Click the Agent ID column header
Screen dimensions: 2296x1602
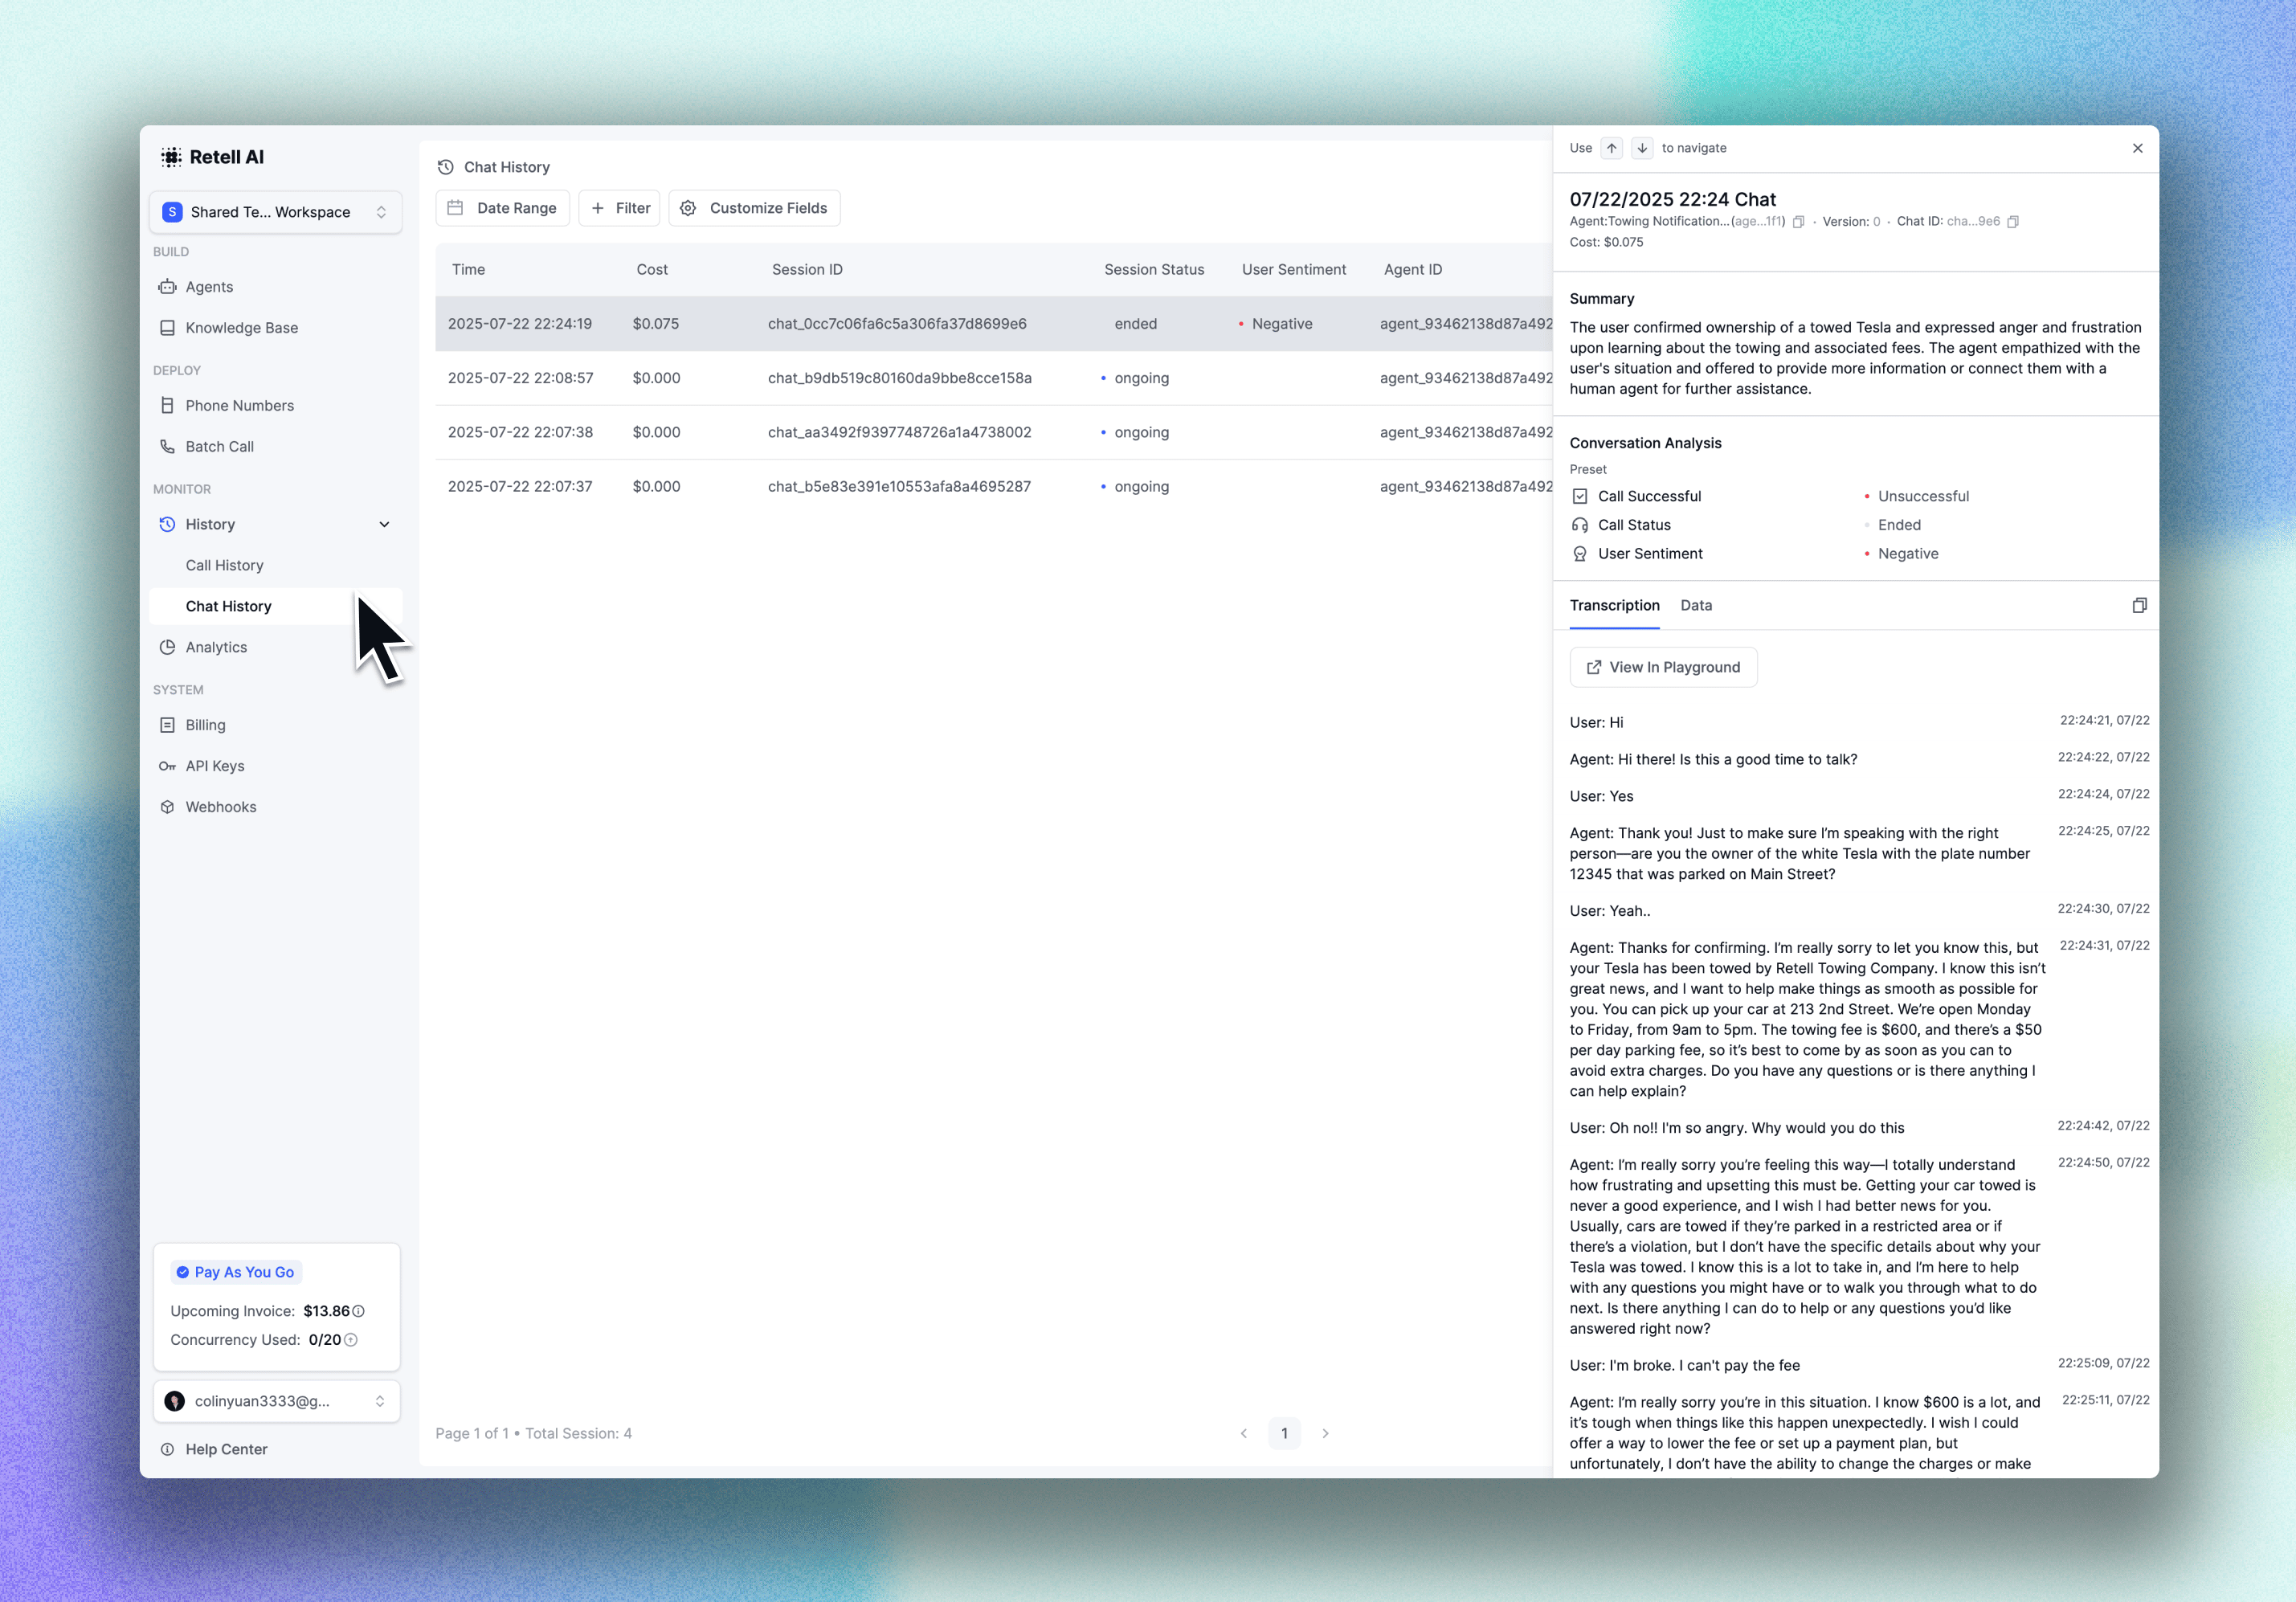[x=1413, y=270]
